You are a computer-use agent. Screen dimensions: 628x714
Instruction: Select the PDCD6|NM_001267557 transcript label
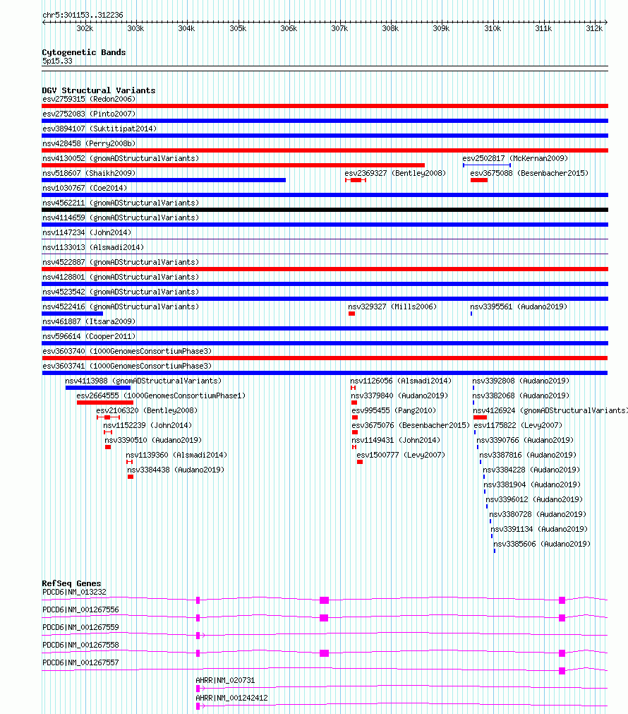pyautogui.click(x=80, y=663)
